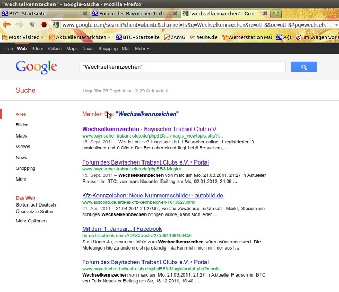Click Web in the Google top bar

click(x=22, y=49)
